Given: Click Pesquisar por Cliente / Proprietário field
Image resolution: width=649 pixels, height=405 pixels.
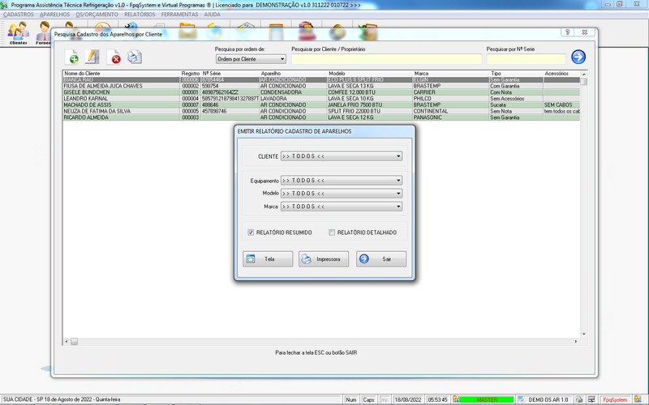Looking at the screenshot, I should tap(387, 59).
